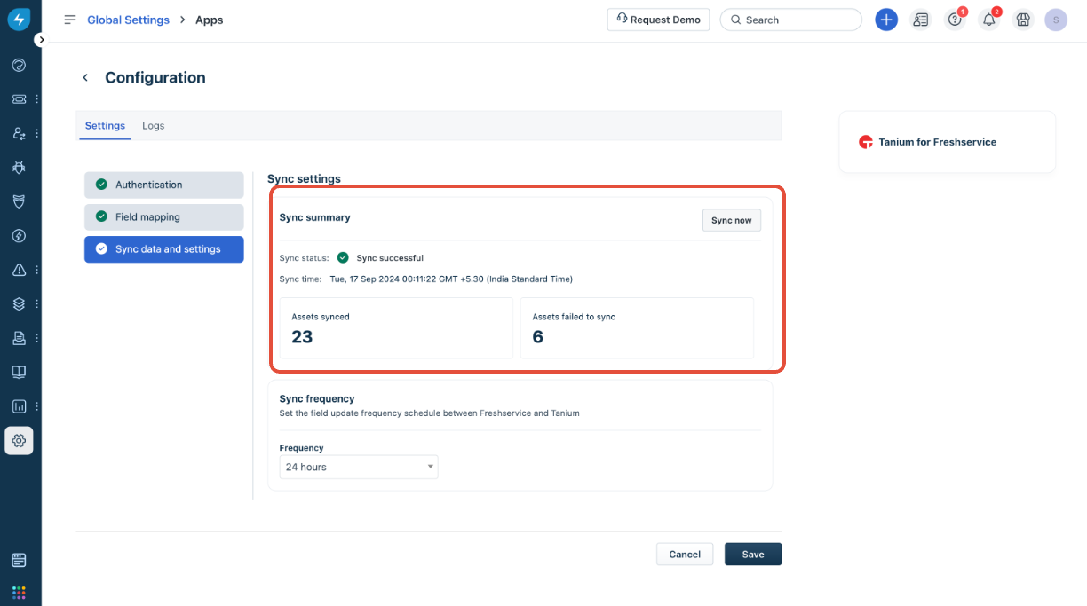
Task: Open three-dot menu next to warning triangle icon
Action: [36, 270]
